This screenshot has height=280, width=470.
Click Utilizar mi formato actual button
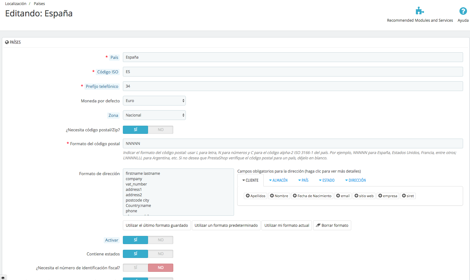(287, 226)
